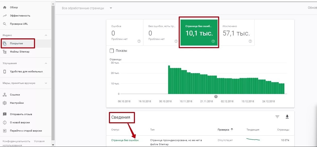This screenshot has height=147, width=317.
Task: Click the filter icon in Сведения panel
Action: 277,117
